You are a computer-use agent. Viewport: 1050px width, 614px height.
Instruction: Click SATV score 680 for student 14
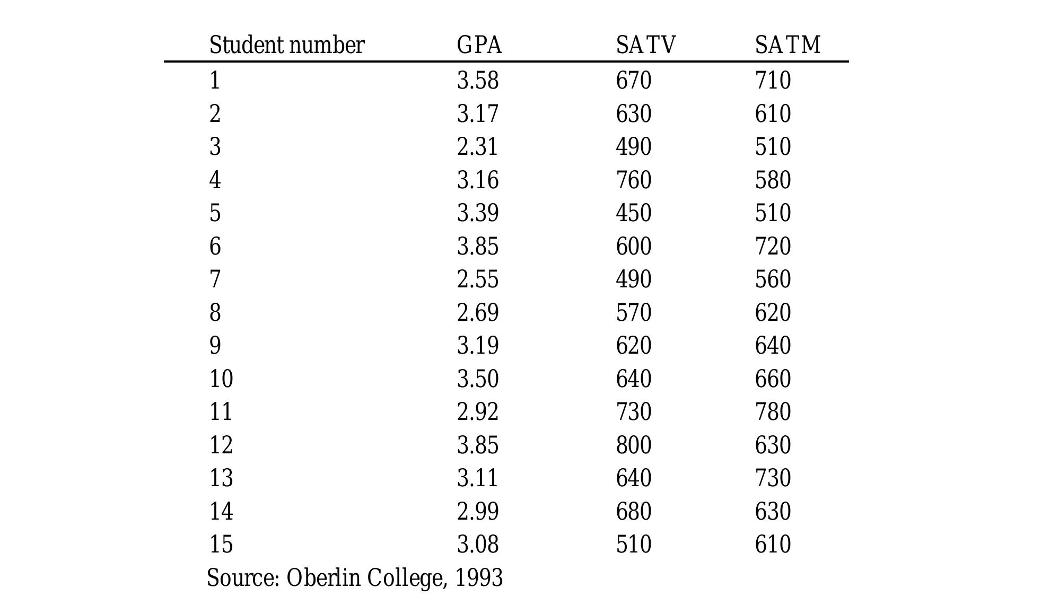click(x=633, y=512)
